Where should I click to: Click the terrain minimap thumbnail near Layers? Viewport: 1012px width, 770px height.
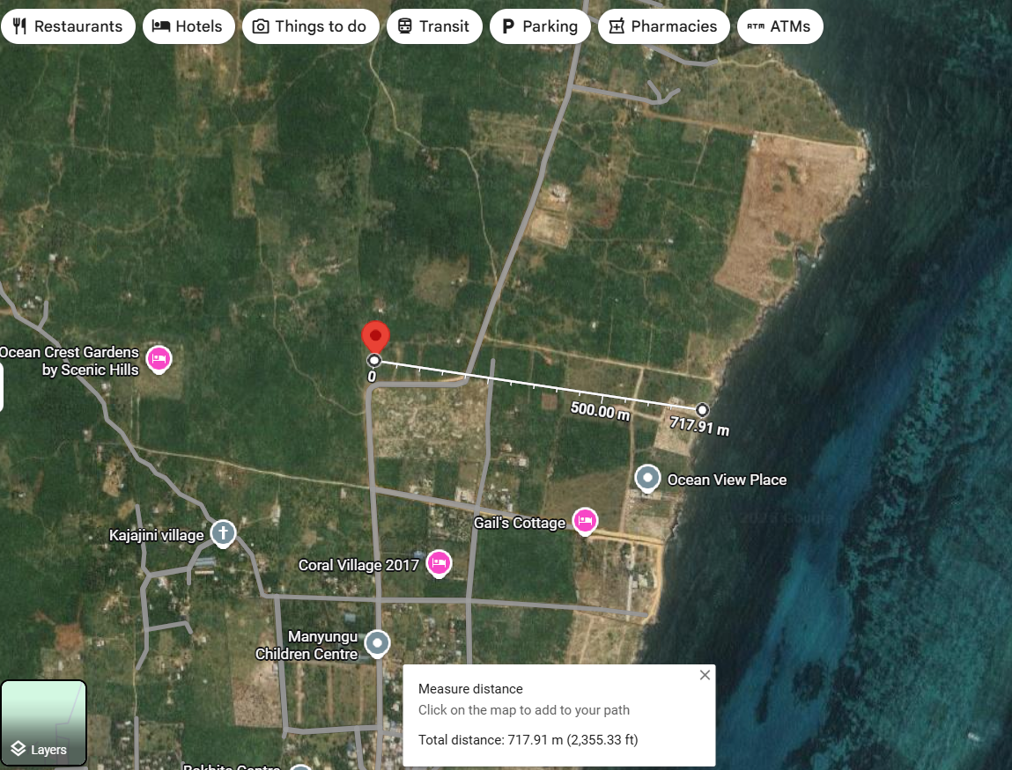pos(44,722)
